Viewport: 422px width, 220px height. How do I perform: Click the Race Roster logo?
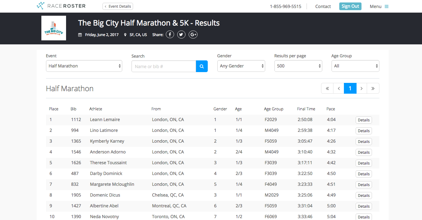tap(61, 6)
